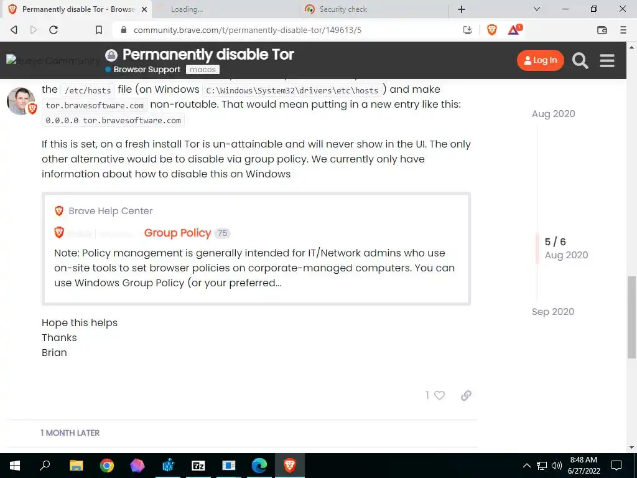Click the forum search magnifier icon
Image resolution: width=637 pixels, height=478 pixels.
(580, 60)
